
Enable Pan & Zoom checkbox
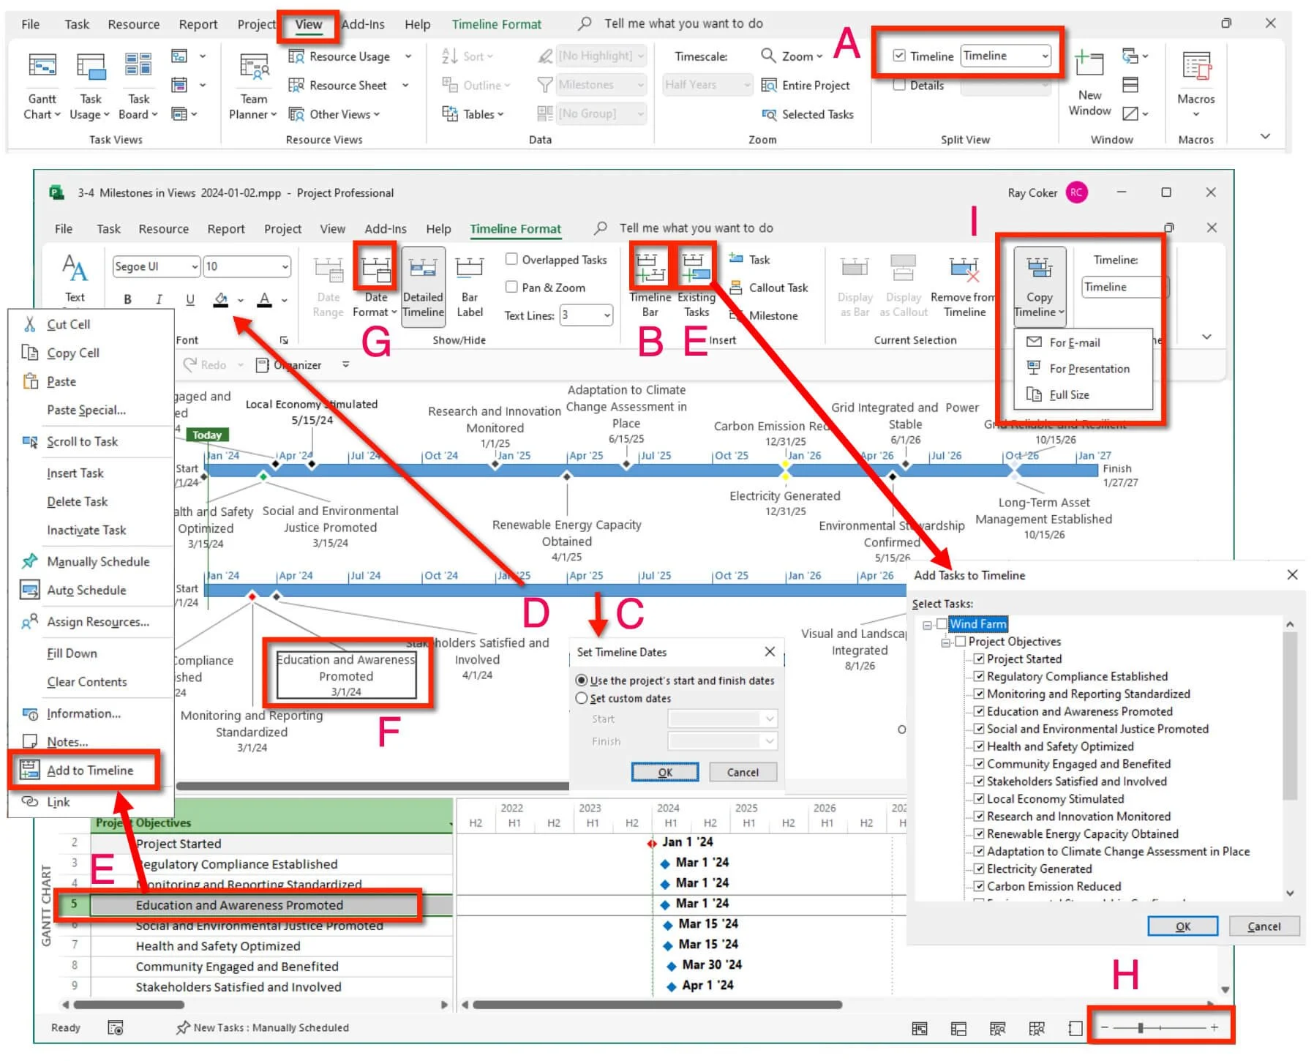pyautogui.click(x=511, y=287)
